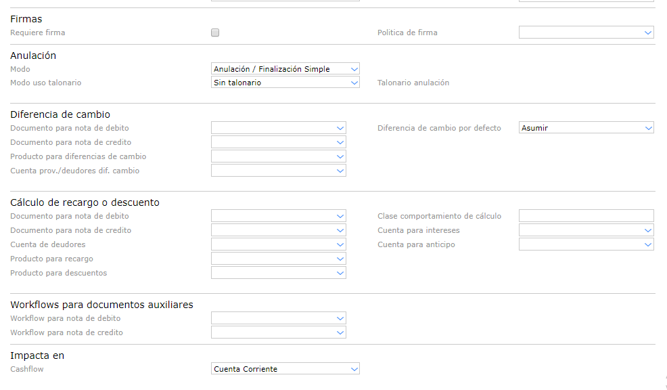667x390 pixels.
Task: Open the Anulación Modo dropdown
Action: 285,69
